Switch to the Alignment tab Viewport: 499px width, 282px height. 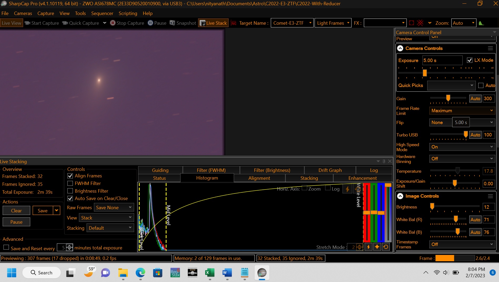[x=259, y=178]
